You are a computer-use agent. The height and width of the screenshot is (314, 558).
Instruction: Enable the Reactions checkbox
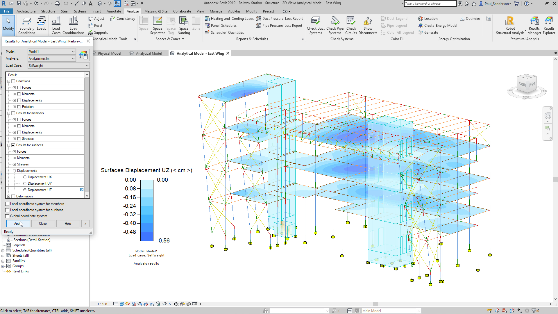pyautogui.click(x=13, y=81)
